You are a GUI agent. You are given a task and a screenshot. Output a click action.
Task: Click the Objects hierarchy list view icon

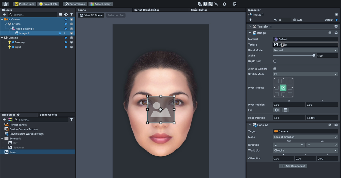point(60,15)
